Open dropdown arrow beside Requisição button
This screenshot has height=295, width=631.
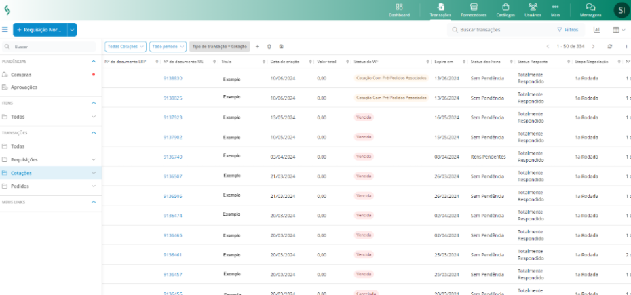[72, 30]
